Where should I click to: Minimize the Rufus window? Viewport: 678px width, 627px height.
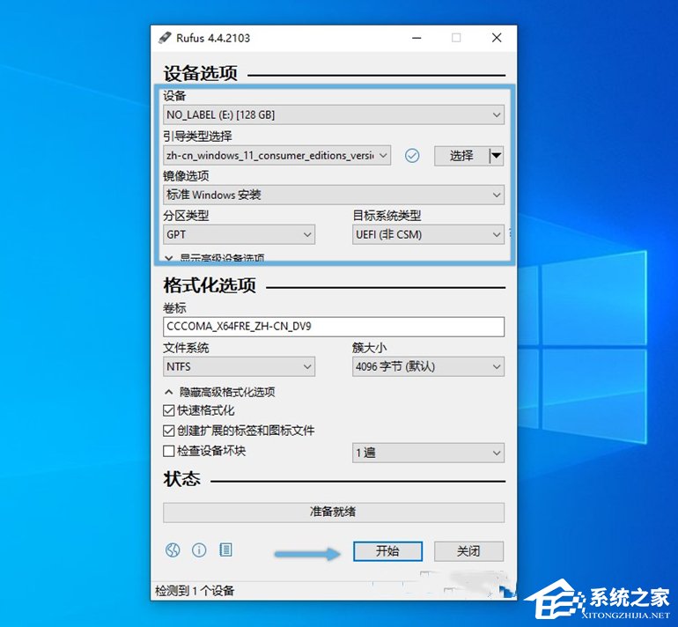(x=416, y=38)
